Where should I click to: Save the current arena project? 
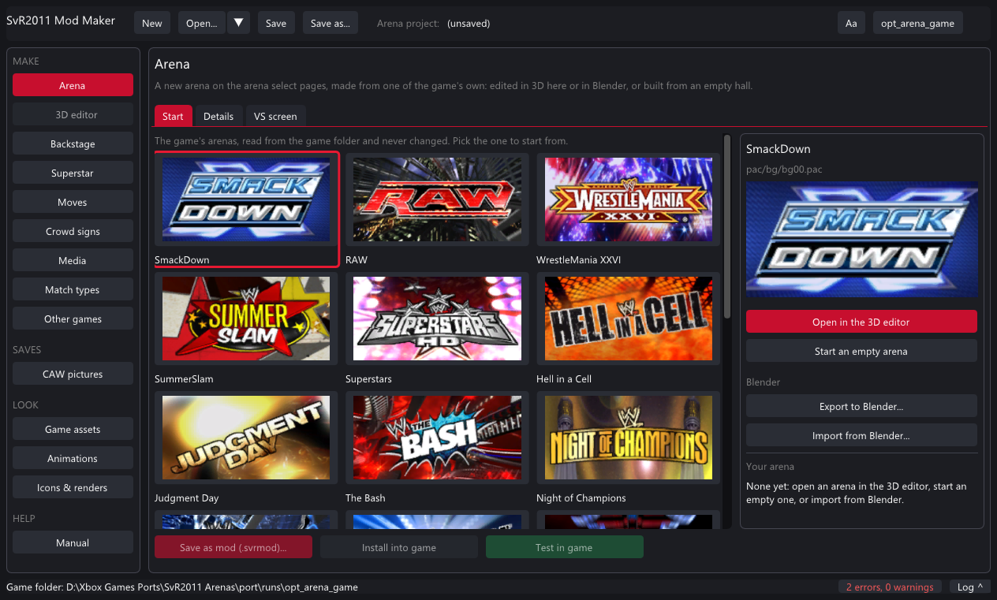pos(276,23)
